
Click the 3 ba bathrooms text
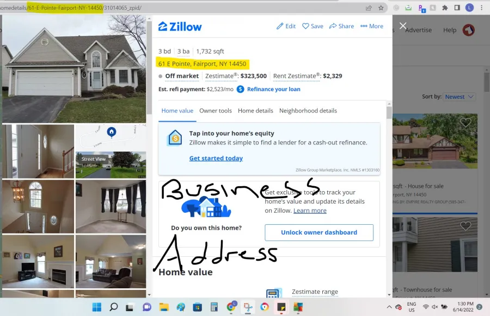tap(183, 52)
